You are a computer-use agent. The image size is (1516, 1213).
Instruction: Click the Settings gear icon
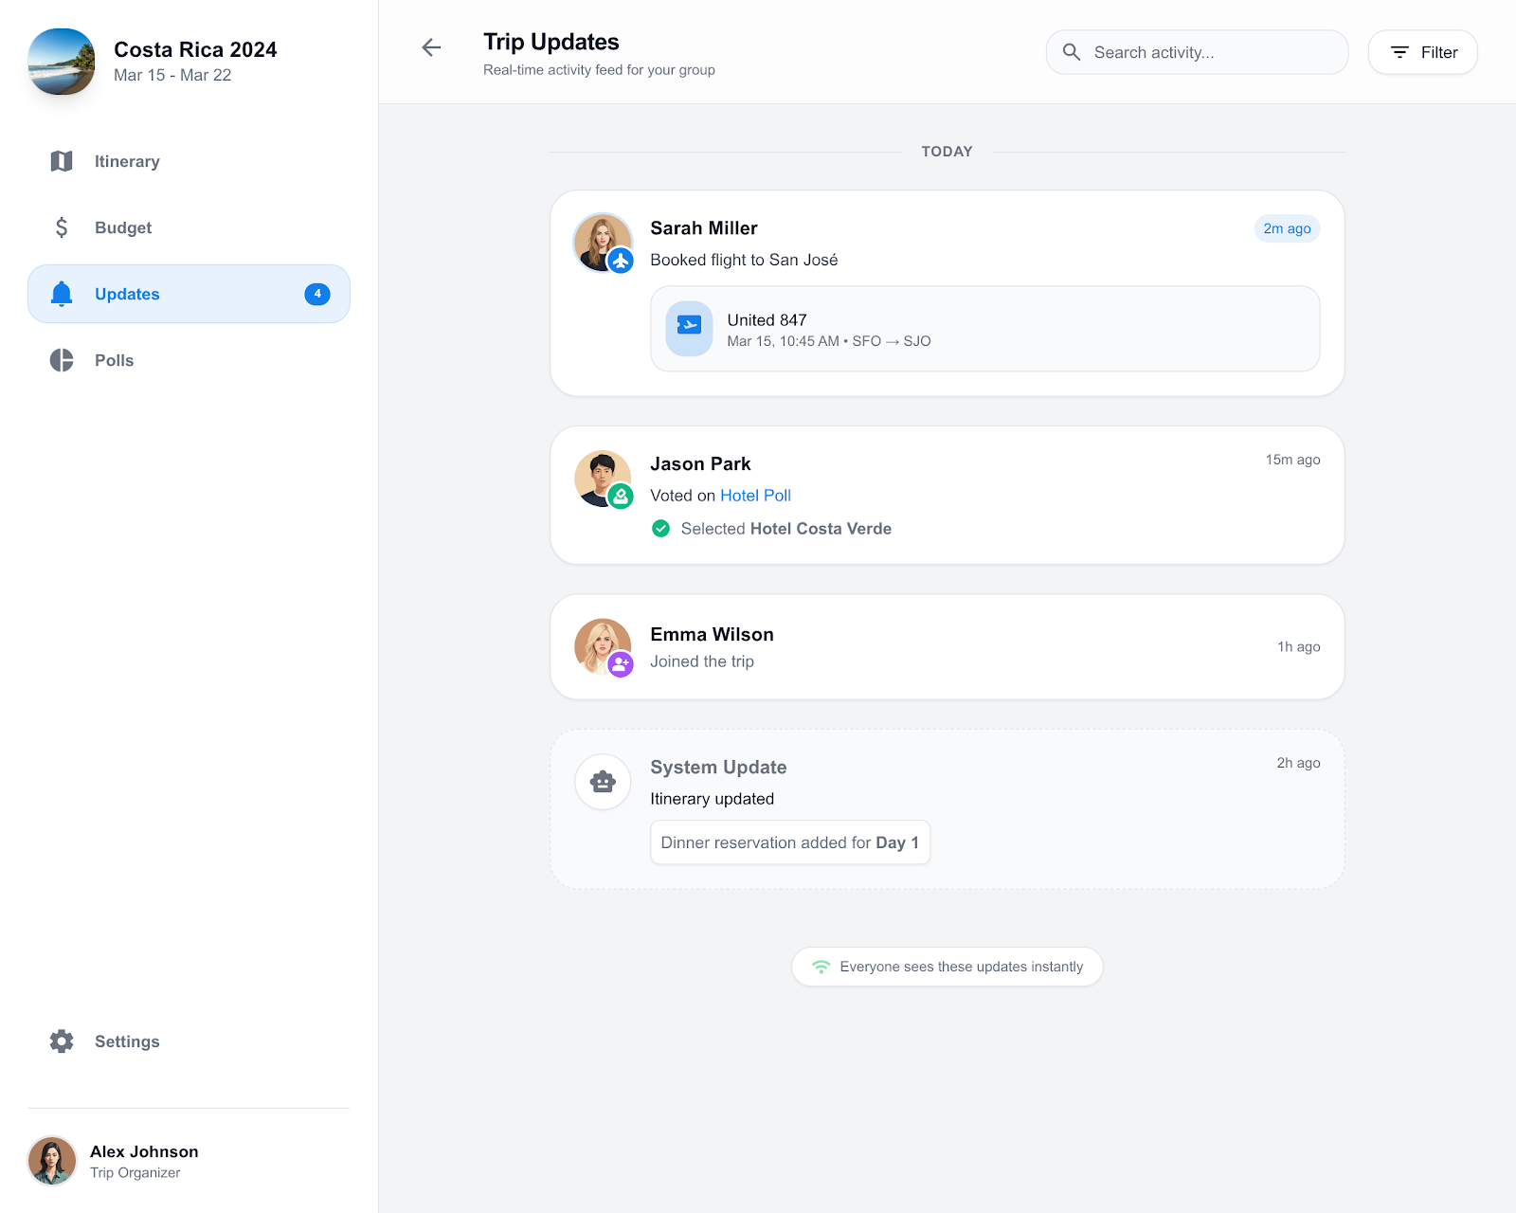[62, 1041]
